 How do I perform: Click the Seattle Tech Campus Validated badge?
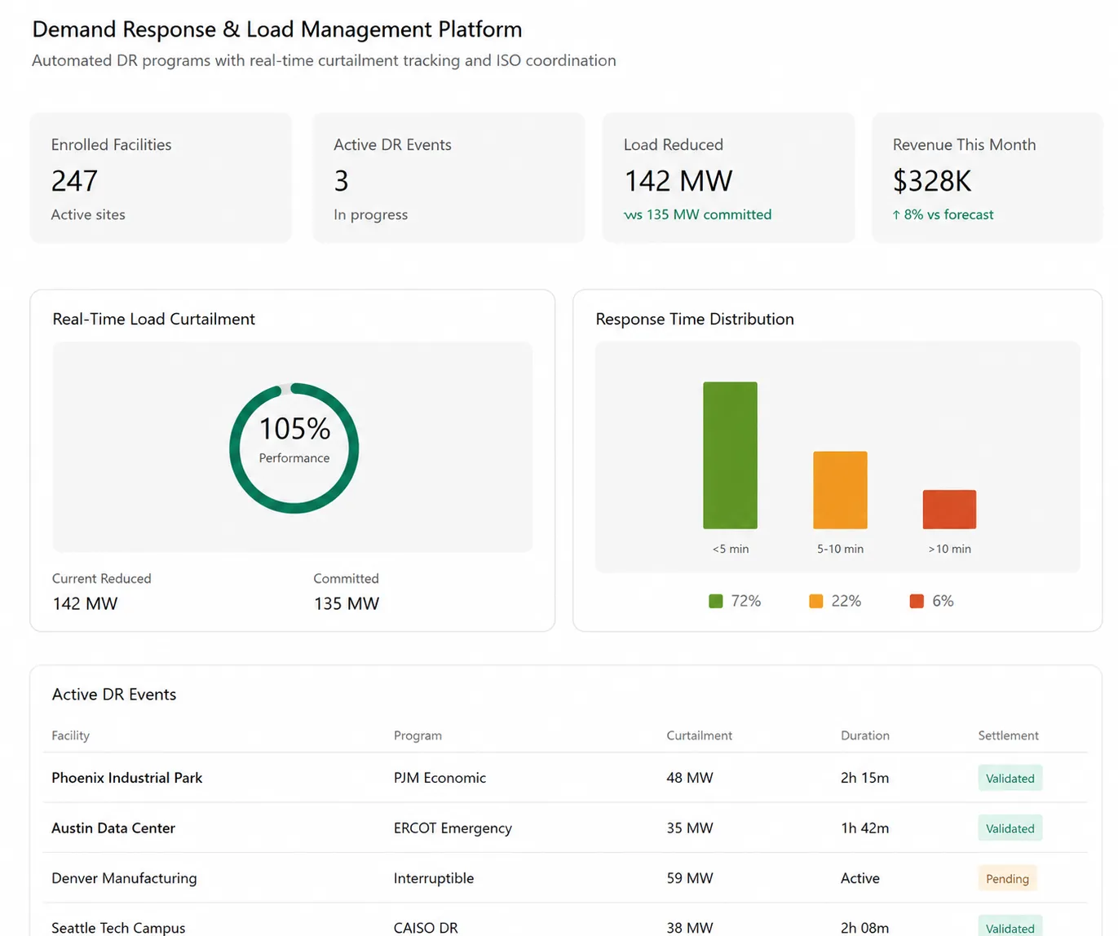[x=1010, y=928]
